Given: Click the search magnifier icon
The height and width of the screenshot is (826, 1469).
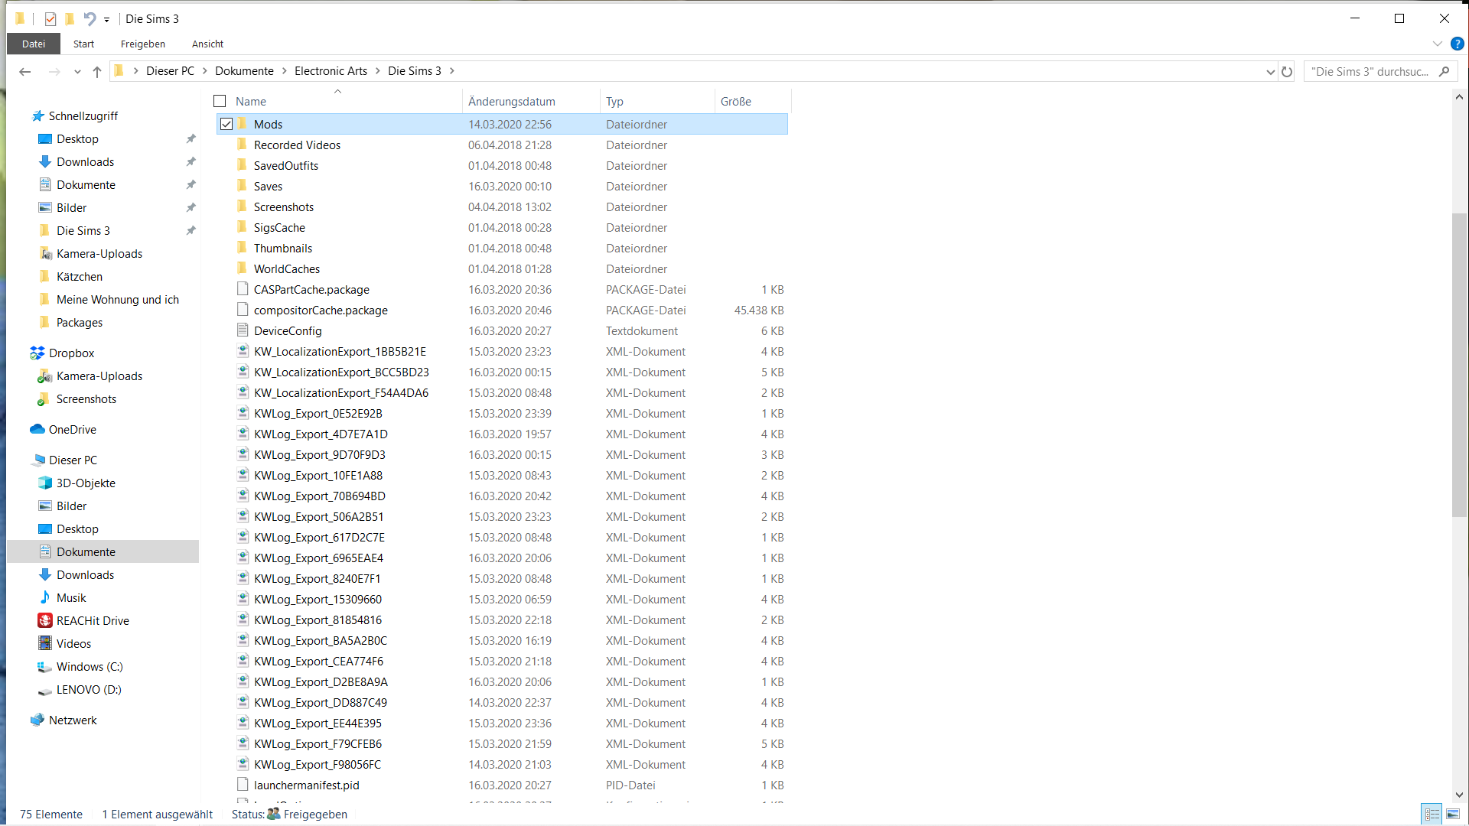Looking at the screenshot, I should [1445, 71].
